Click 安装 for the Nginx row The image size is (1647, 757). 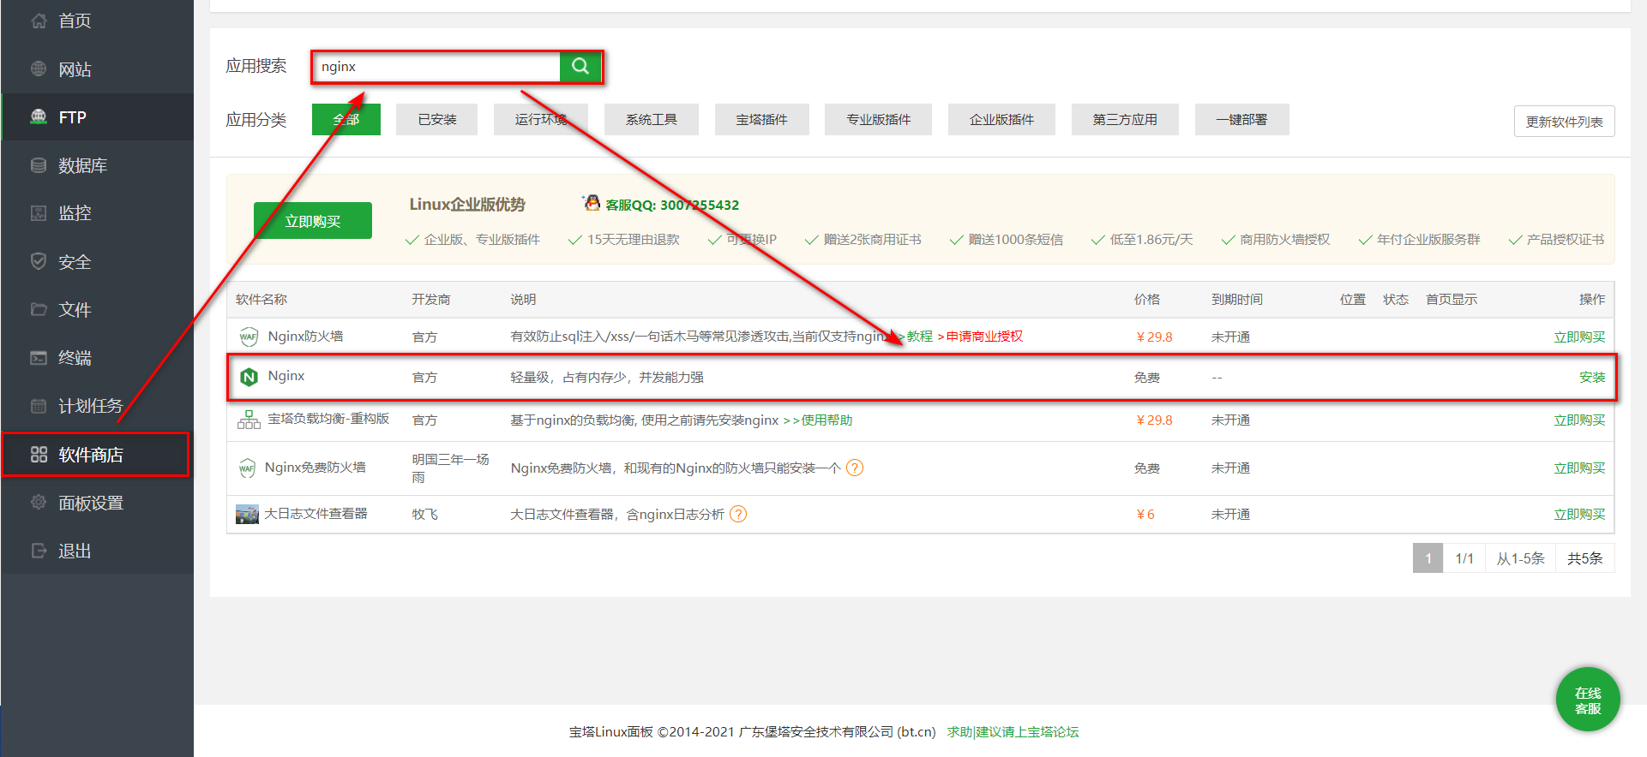(1592, 377)
